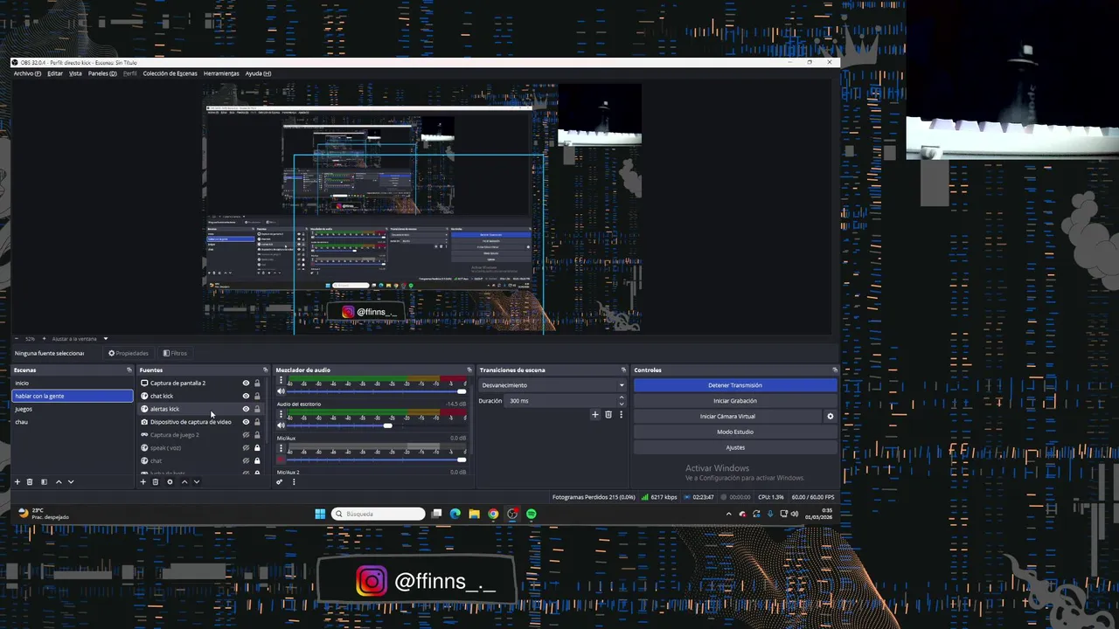Undock the Transiciones de escena panel
1119x629 pixels.
(x=623, y=370)
